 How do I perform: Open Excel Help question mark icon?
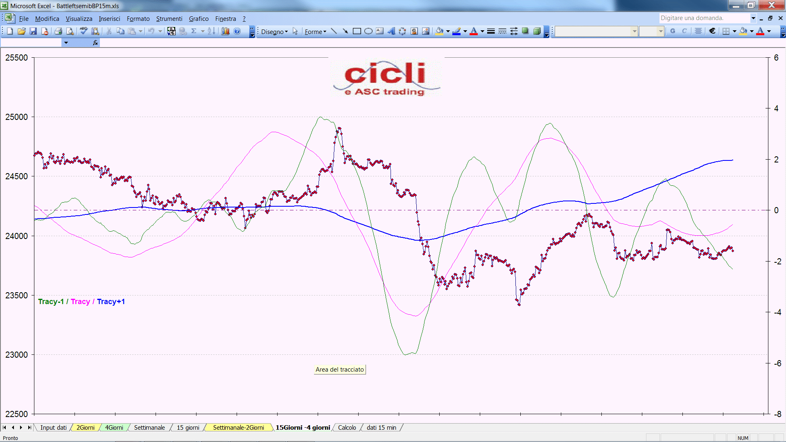pos(237,31)
